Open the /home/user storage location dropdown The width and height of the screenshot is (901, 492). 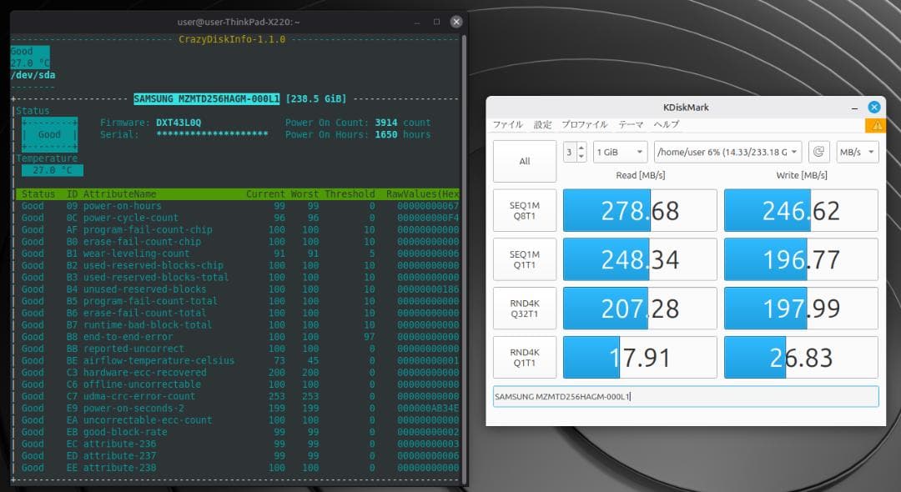728,152
